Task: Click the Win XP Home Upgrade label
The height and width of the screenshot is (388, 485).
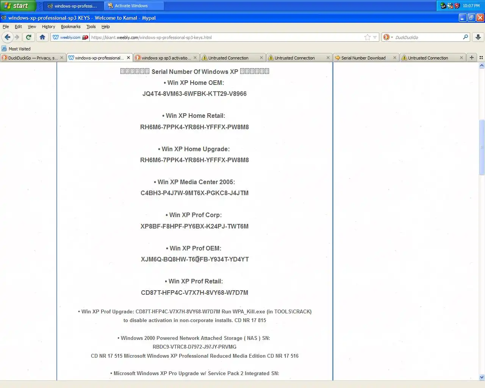Action: pyautogui.click(x=194, y=149)
